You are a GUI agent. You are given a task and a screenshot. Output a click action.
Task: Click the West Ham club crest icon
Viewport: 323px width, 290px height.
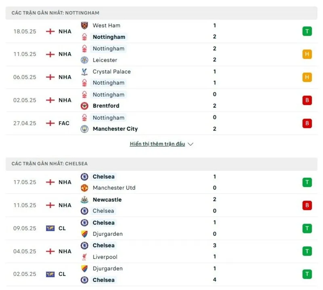click(x=85, y=25)
